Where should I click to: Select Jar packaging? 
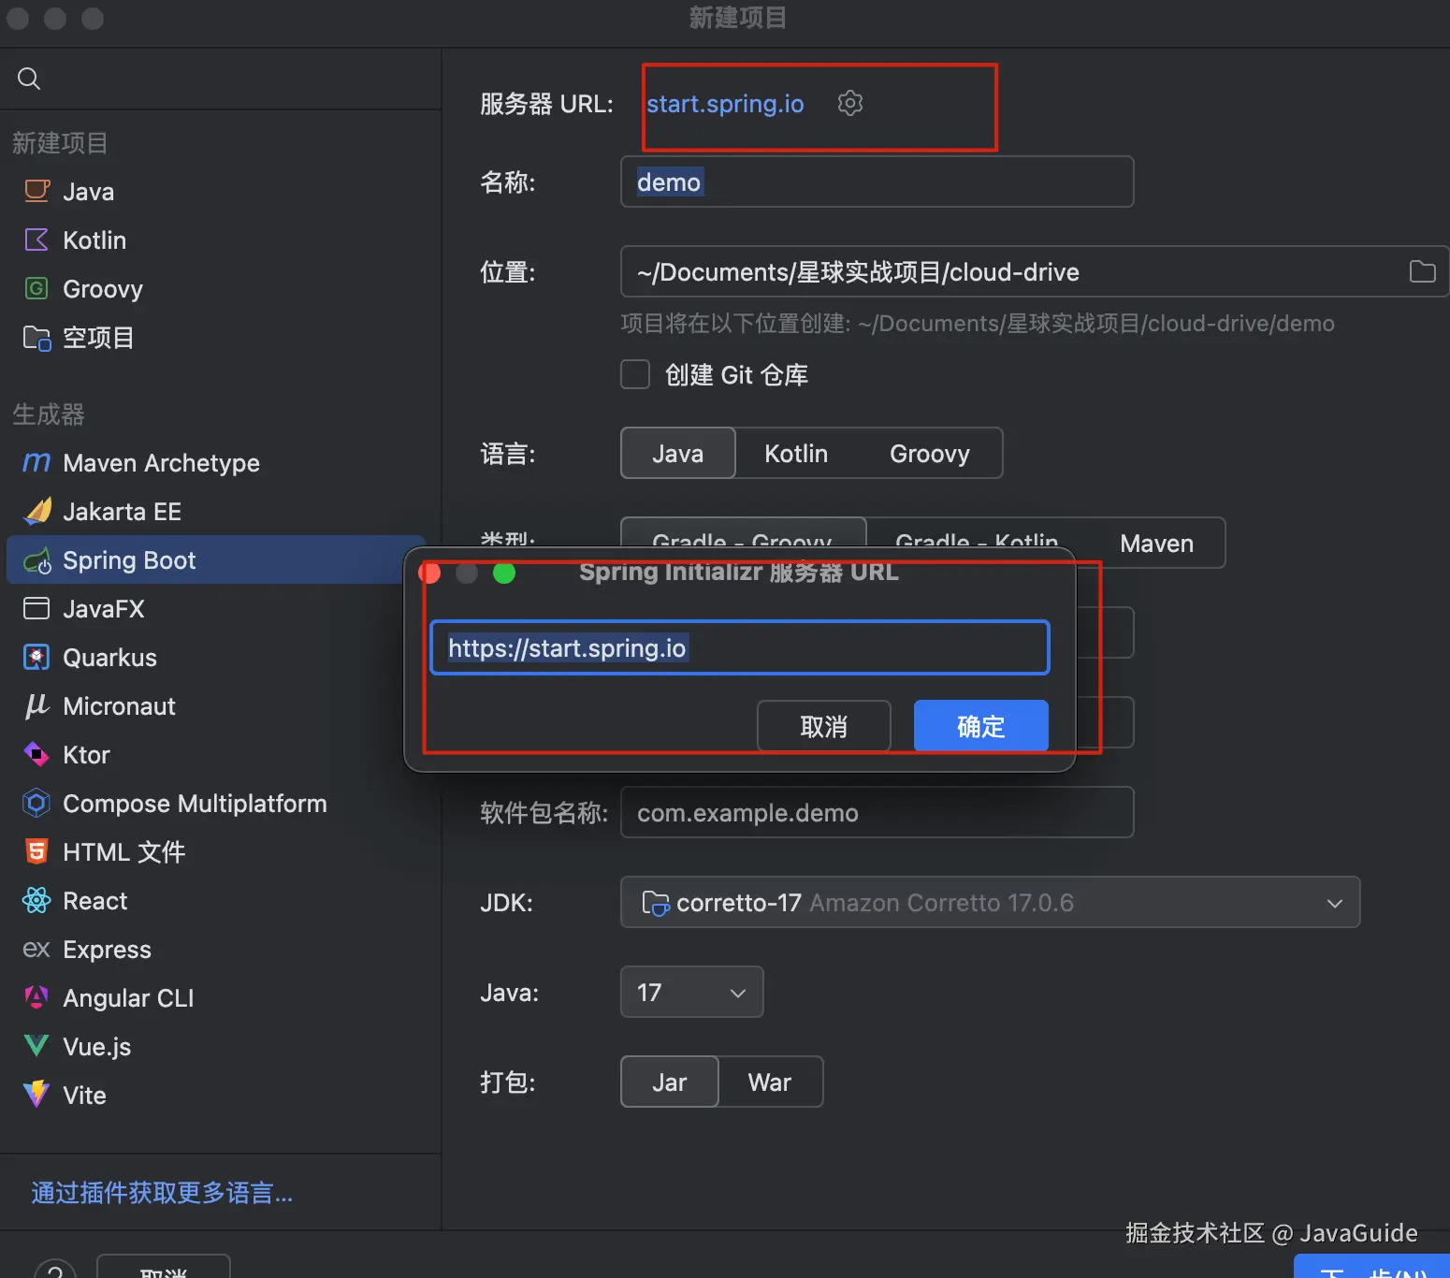(x=670, y=1082)
